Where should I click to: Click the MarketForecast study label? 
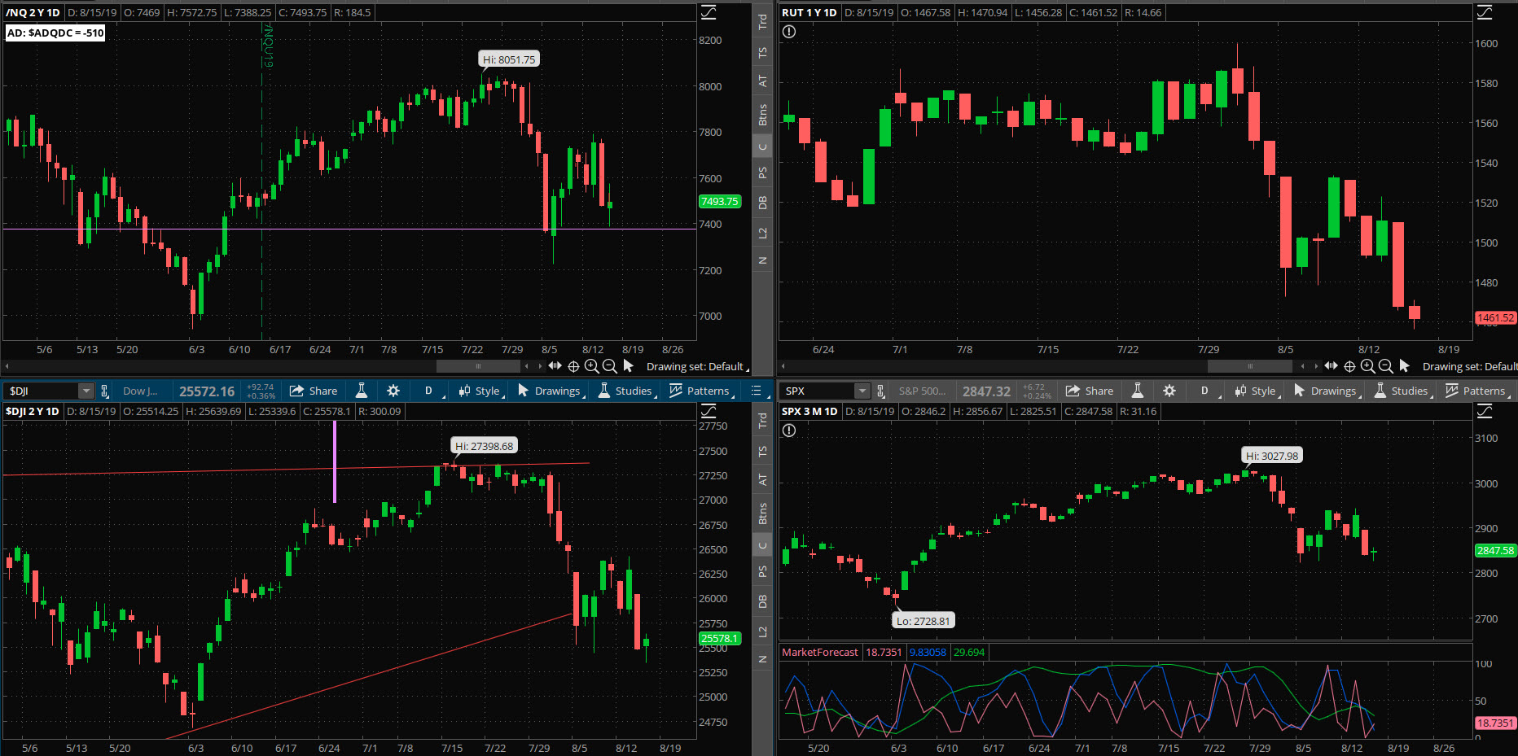pos(819,652)
